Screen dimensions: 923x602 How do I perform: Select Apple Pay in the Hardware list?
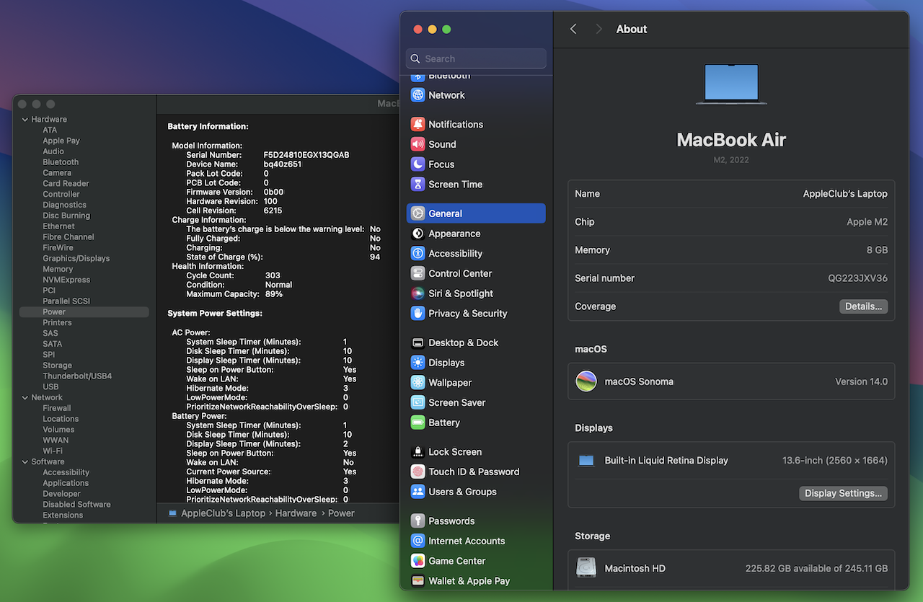(61, 141)
